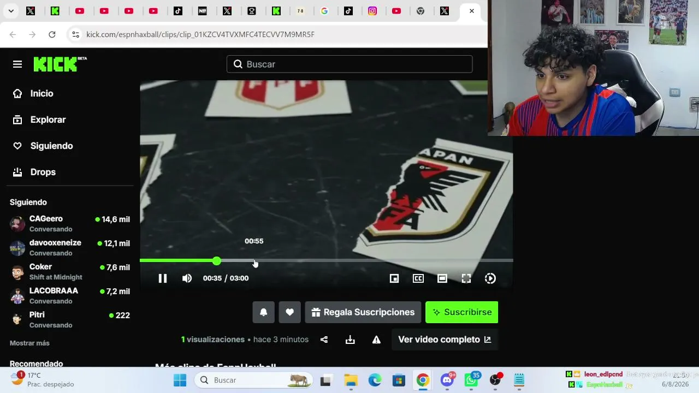Switch to theater mode view
This screenshot has width=699, height=393.
(x=442, y=278)
